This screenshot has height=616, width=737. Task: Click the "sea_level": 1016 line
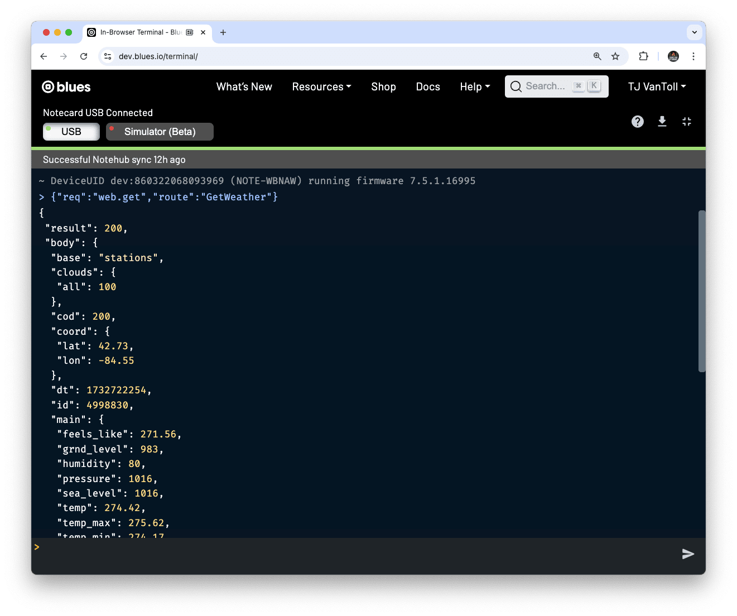pyautogui.click(x=110, y=493)
